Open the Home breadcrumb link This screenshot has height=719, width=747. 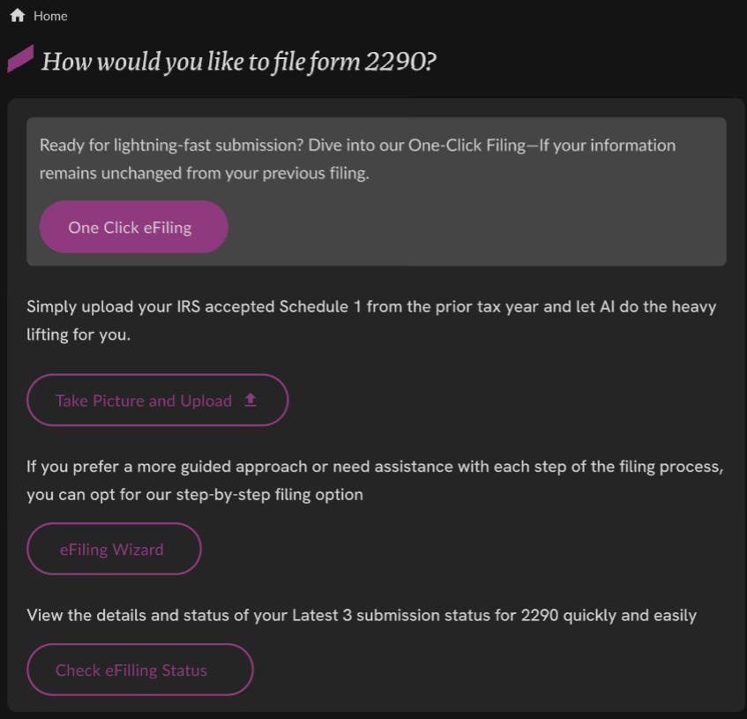50,16
